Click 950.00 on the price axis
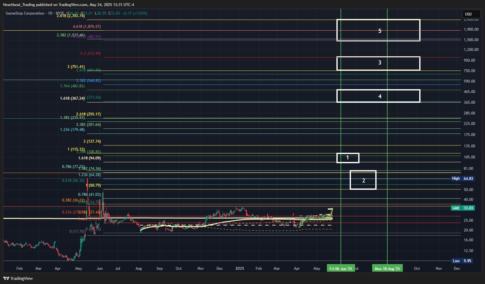Viewport: 485px width, 284px height. tap(470, 60)
